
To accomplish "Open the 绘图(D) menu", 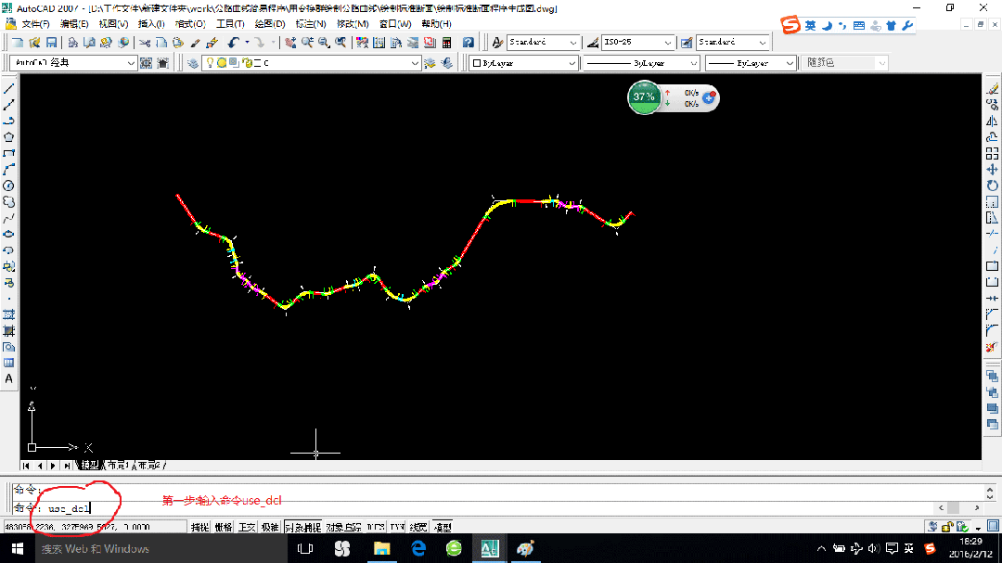I will pos(270,23).
